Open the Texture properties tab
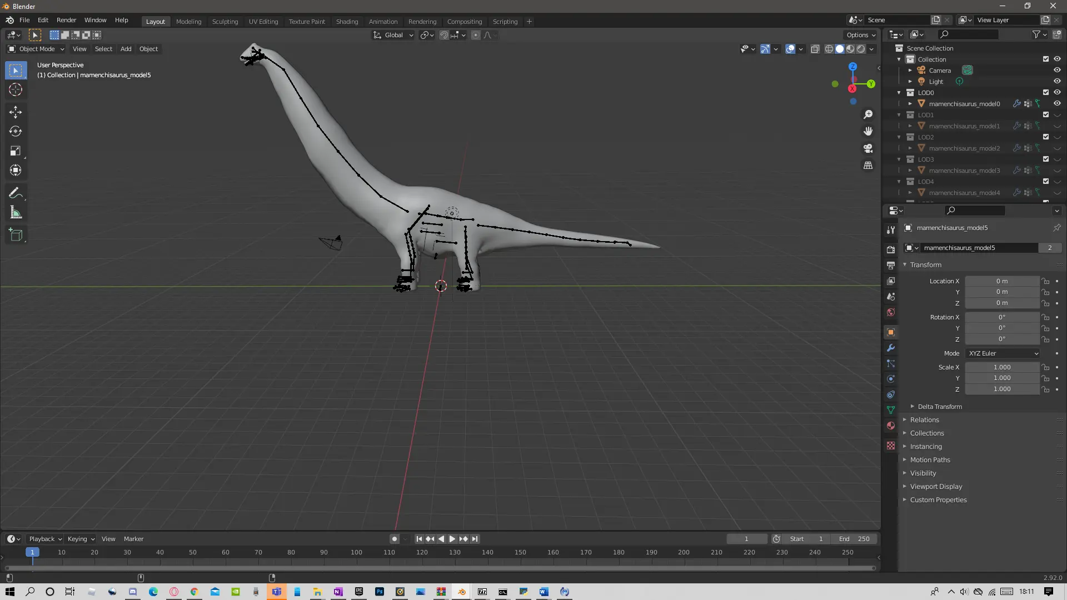The image size is (1067, 600). [891, 446]
